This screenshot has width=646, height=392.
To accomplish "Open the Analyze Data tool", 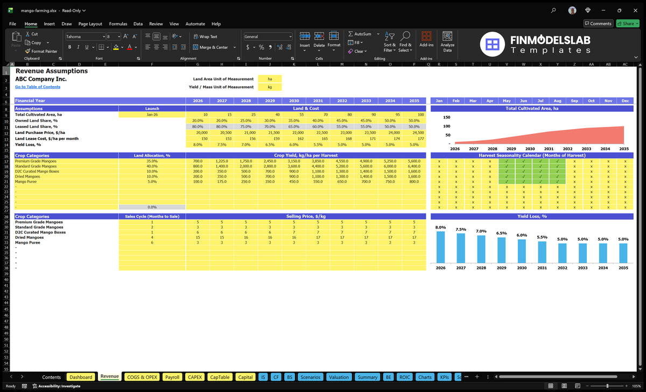I will click(447, 41).
